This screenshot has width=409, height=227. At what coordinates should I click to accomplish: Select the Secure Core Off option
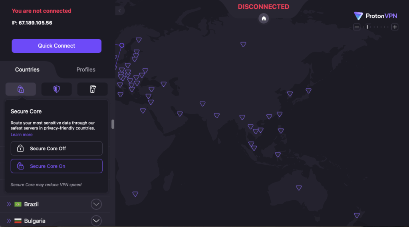[56, 149]
